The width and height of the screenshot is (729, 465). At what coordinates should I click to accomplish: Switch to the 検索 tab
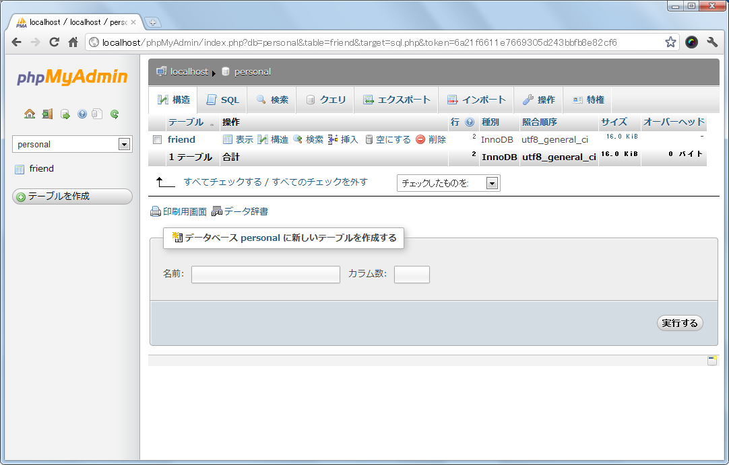click(272, 100)
